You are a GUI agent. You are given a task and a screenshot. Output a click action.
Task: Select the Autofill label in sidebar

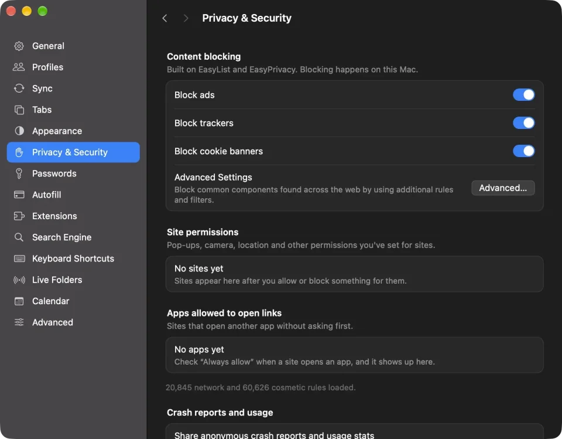click(47, 195)
